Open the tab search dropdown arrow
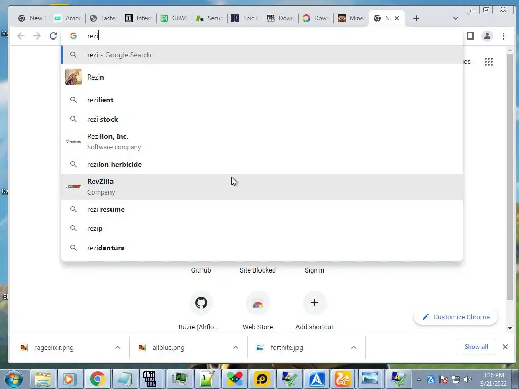 pos(456,18)
